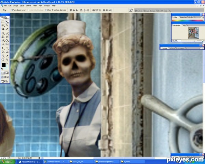Image resolution: width=205 pixels, height=164 pixels.
Task: Select the Paint Bucket tool
Action: 7,40
